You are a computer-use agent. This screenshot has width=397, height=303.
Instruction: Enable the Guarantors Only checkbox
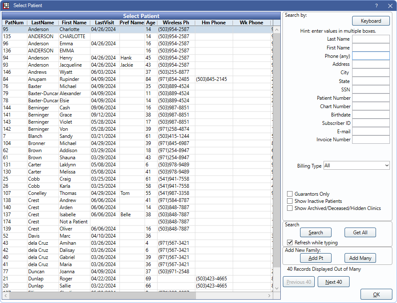[290, 194]
